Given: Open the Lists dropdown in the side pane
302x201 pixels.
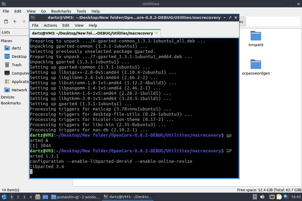Looking at the screenshot, I should [15, 32].
